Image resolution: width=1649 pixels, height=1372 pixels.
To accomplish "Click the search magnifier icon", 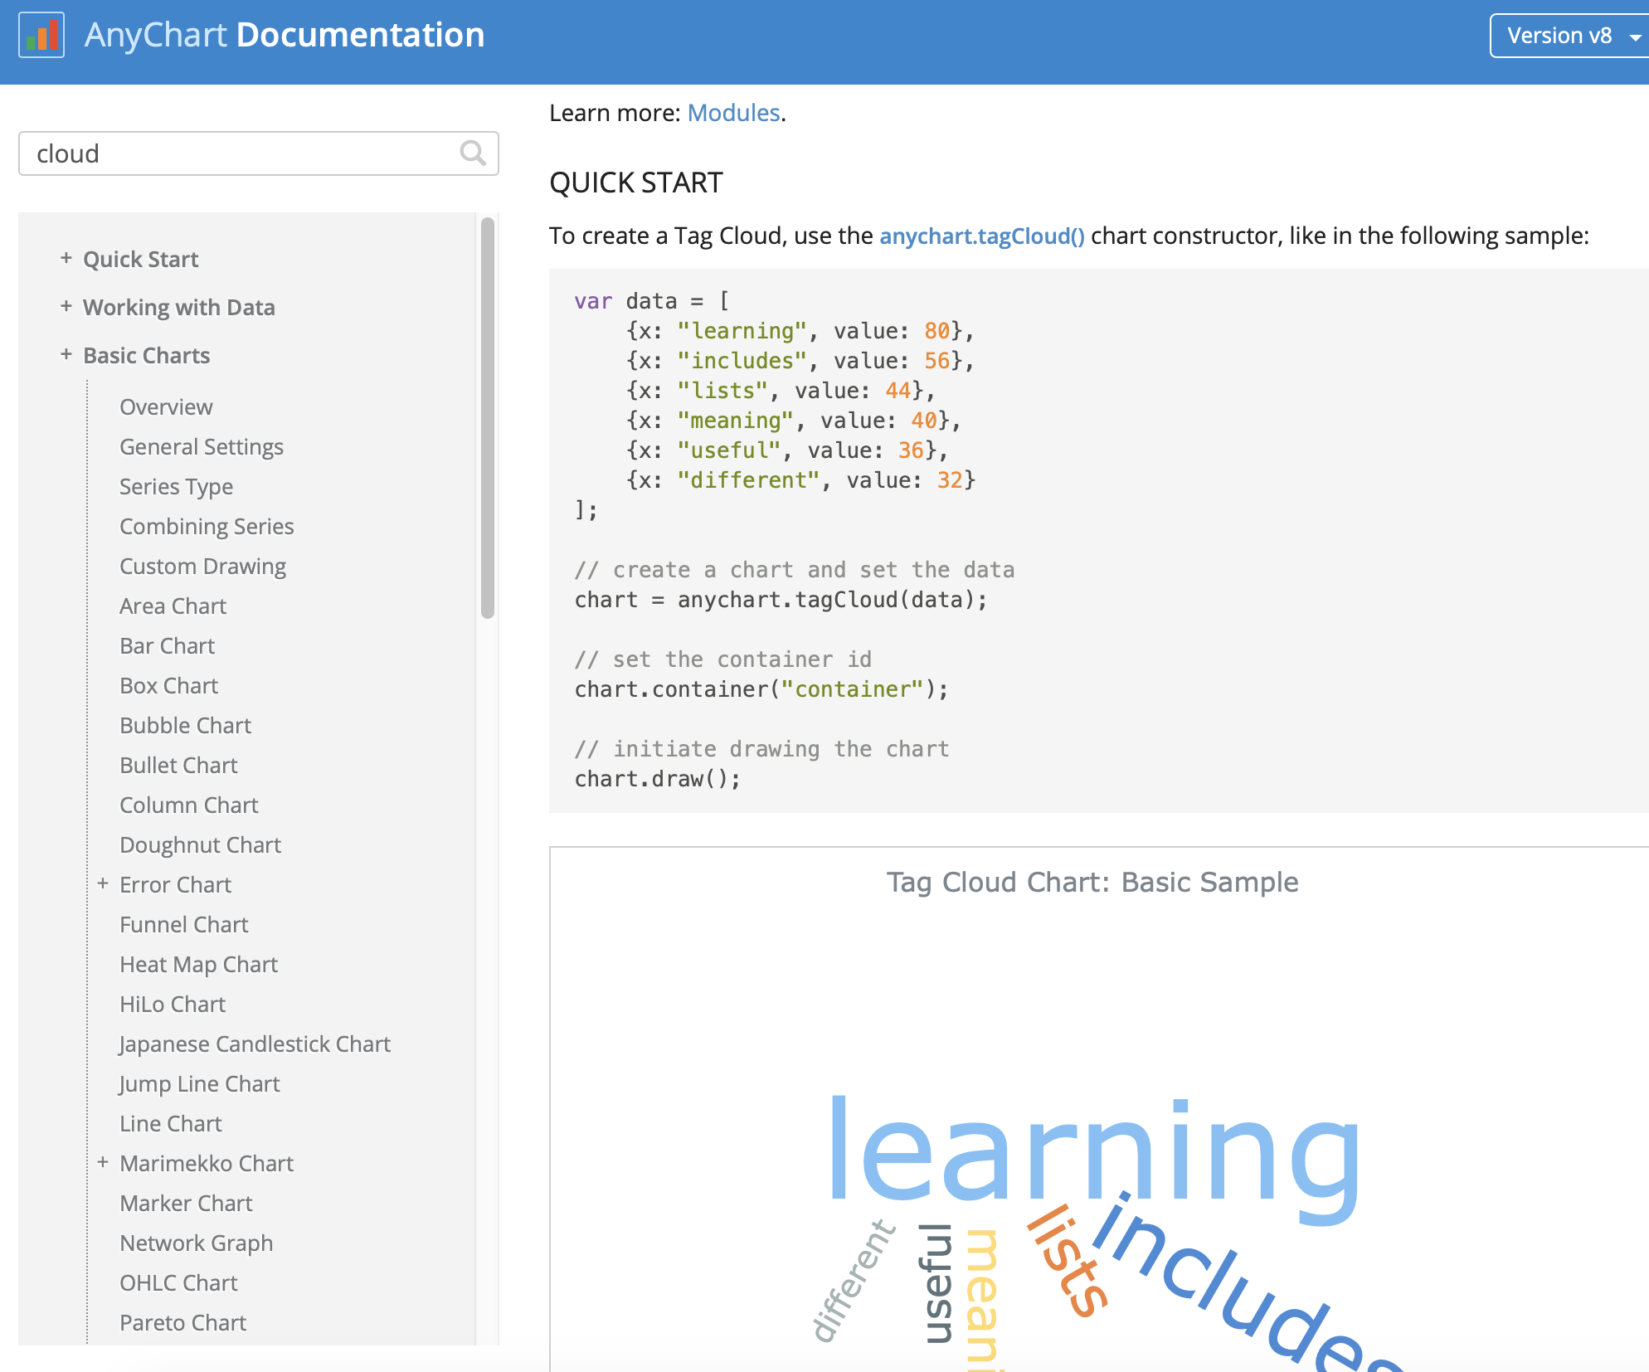I will click(x=472, y=153).
